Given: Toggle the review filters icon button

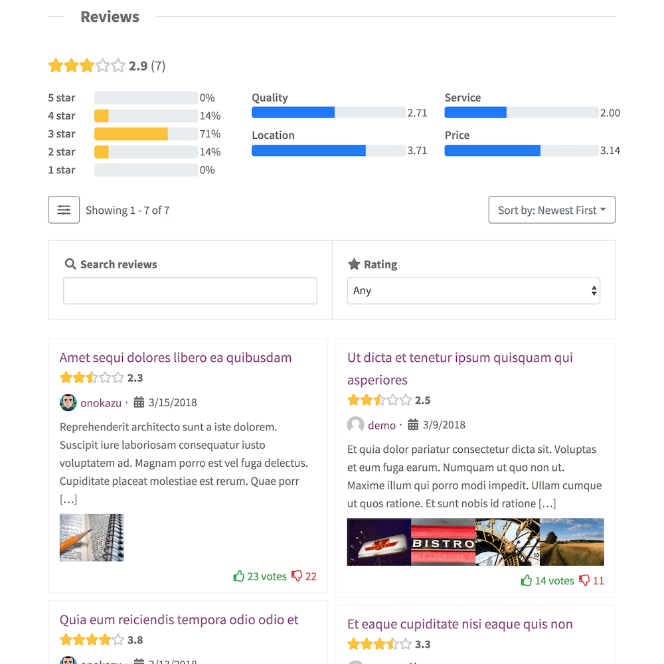Looking at the screenshot, I should tap(64, 210).
